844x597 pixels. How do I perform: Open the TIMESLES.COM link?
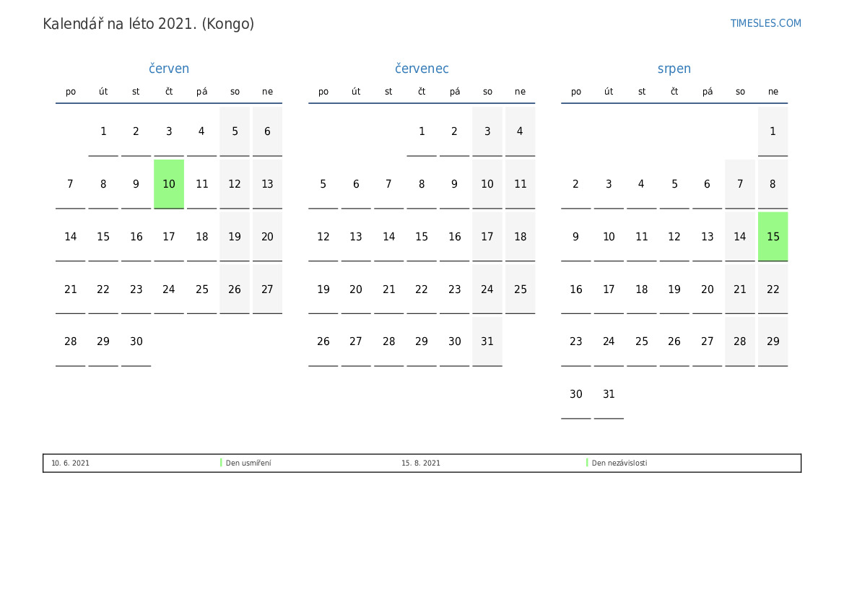(x=765, y=23)
